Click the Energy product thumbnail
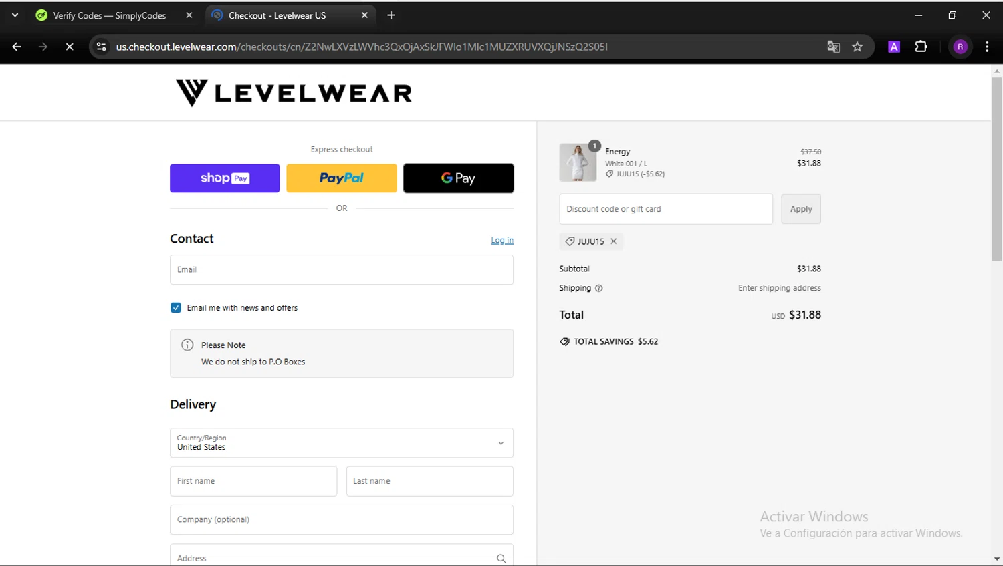The image size is (1003, 566). pyautogui.click(x=578, y=162)
